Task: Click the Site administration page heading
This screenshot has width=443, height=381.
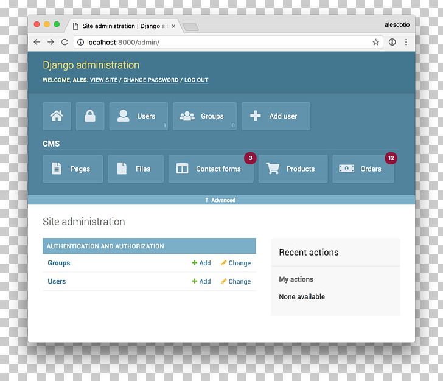Action: [x=83, y=222]
